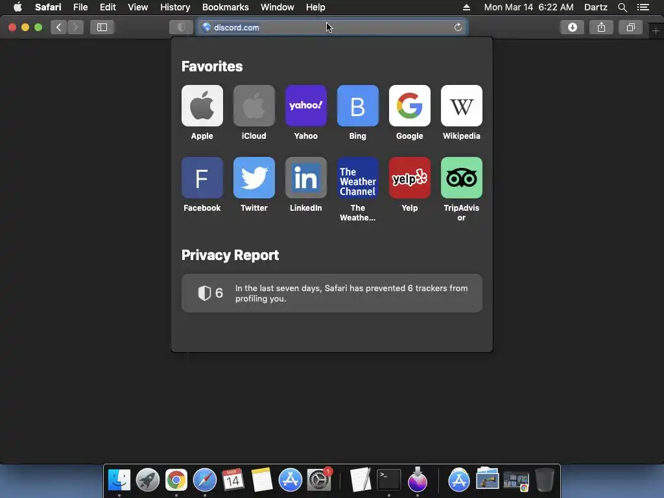This screenshot has height=498, width=664.
Task: Open Notification Center list icon
Action: (x=643, y=7)
